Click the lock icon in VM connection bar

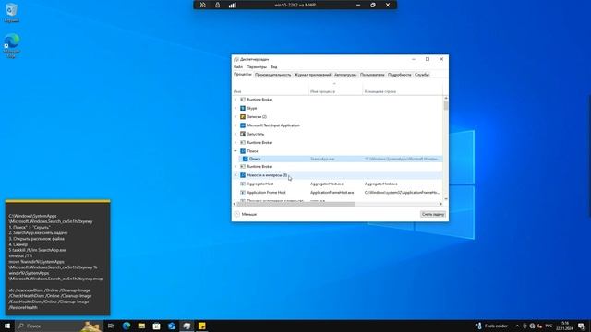click(218, 5)
